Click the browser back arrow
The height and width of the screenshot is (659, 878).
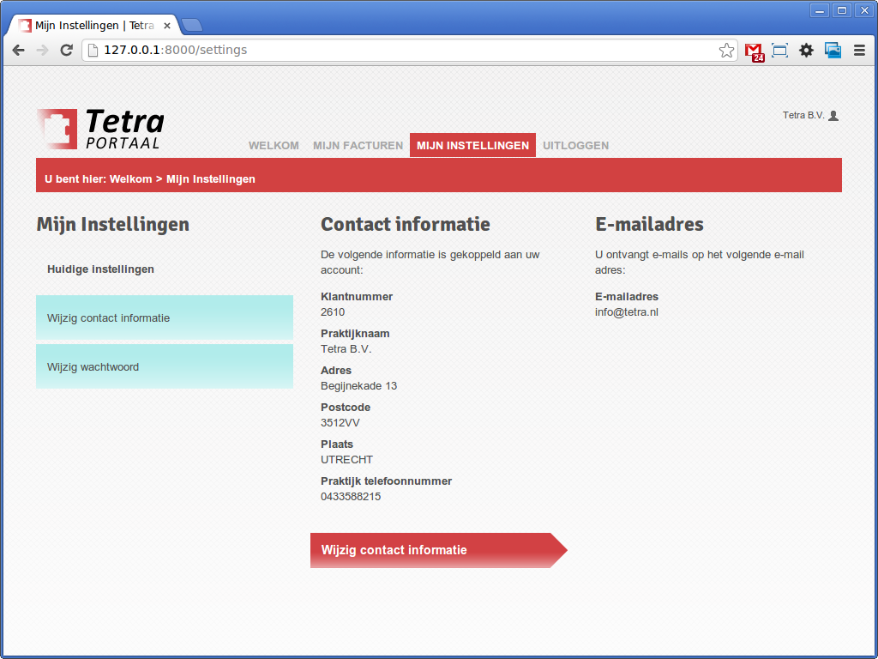[x=18, y=51]
